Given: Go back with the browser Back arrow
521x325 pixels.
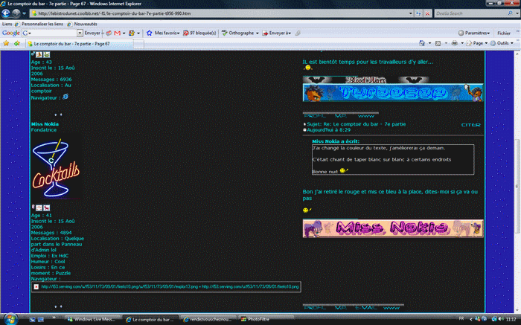Looking at the screenshot, I should tap(6, 13).
